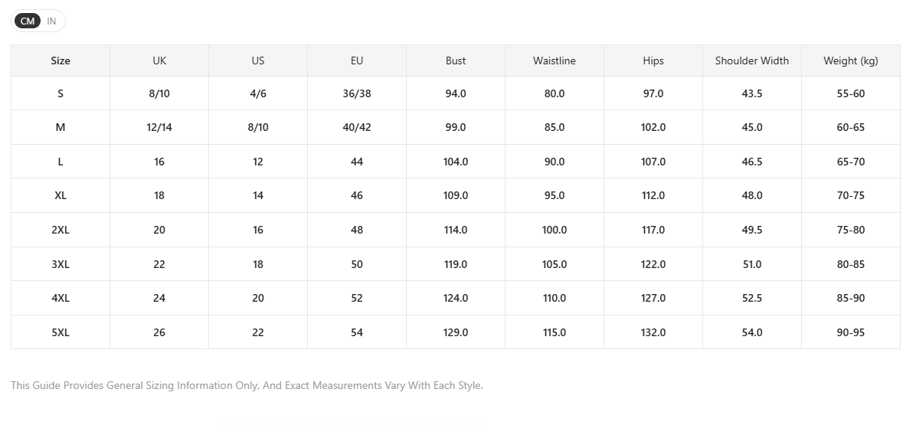Click the Weight (kg) column header
This screenshot has height=425, width=913.
851,60
